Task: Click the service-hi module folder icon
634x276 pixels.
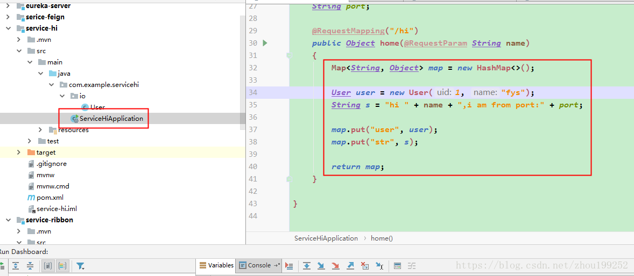Action: [20, 28]
